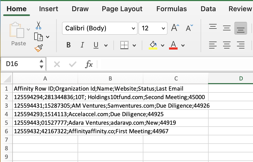Screen dimensions: 253x162
Task: Toggle Bold formatting
Action: click(68, 45)
